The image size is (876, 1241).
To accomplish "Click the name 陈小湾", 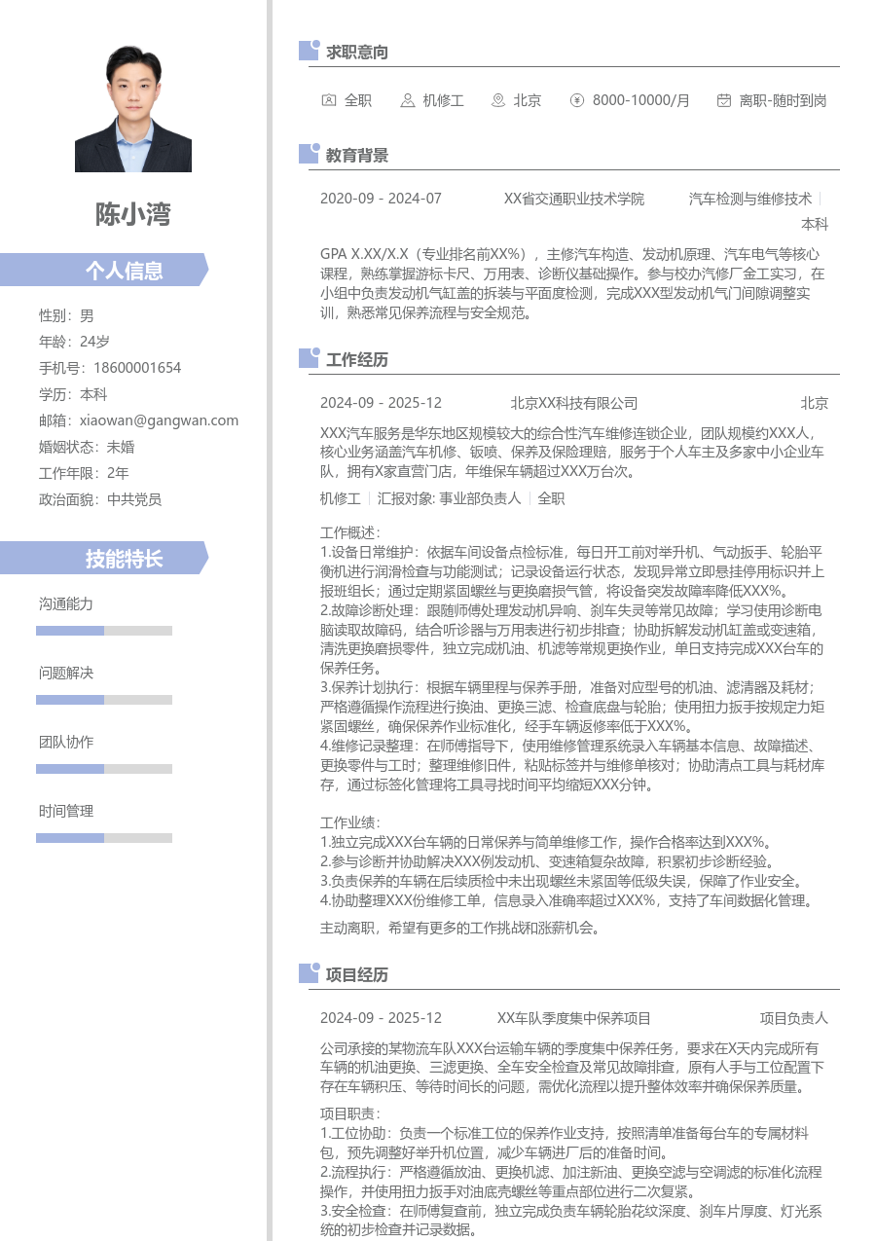I will click(132, 216).
